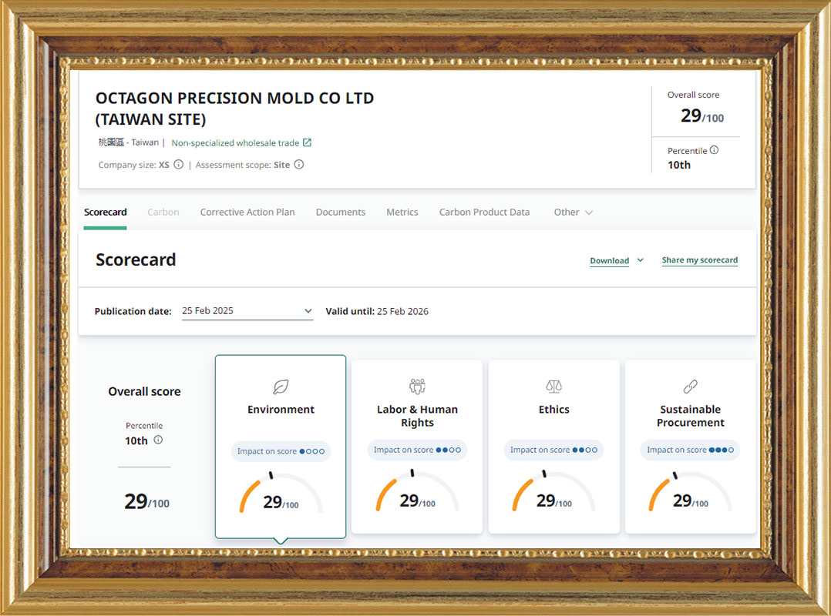Select the Ethics score card
The image size is (831, 616).
click(553, 447)
